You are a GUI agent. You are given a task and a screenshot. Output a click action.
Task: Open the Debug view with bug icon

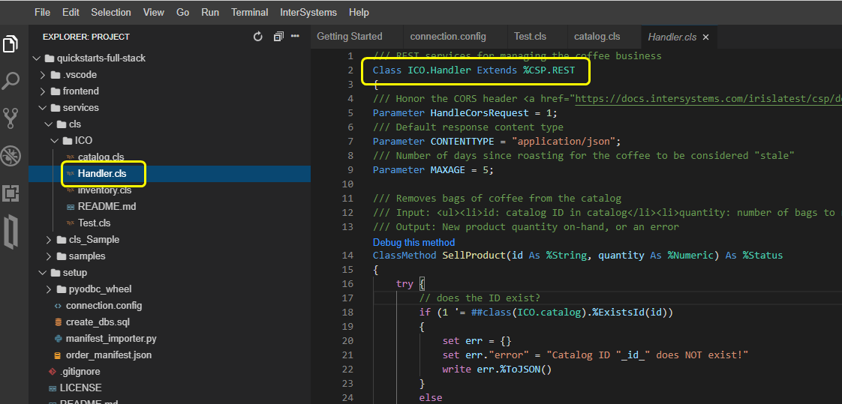pyautogui.click(x=11, y=155)
